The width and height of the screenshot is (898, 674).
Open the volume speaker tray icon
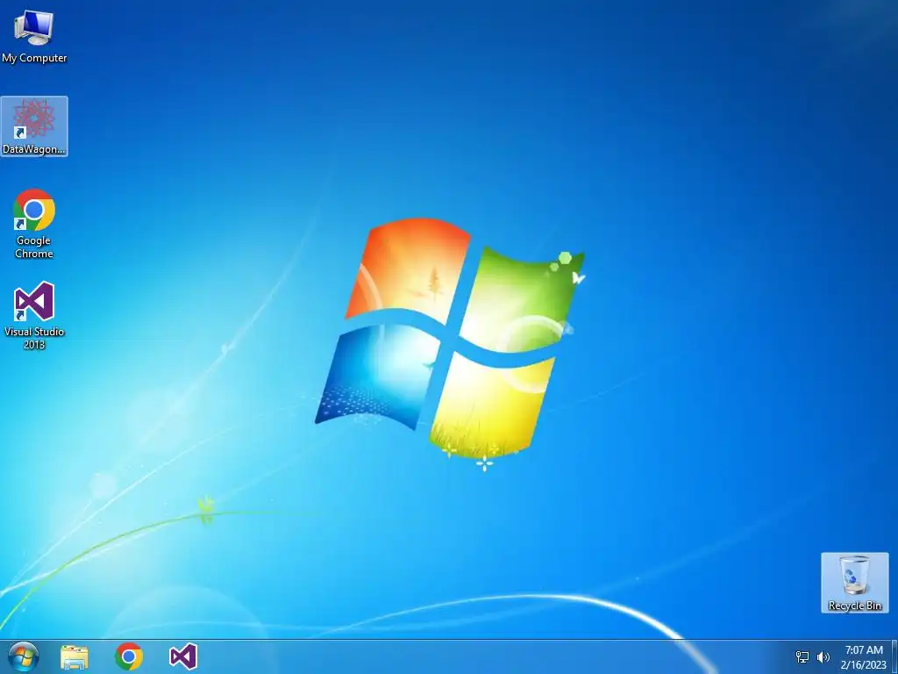(823, 657)
